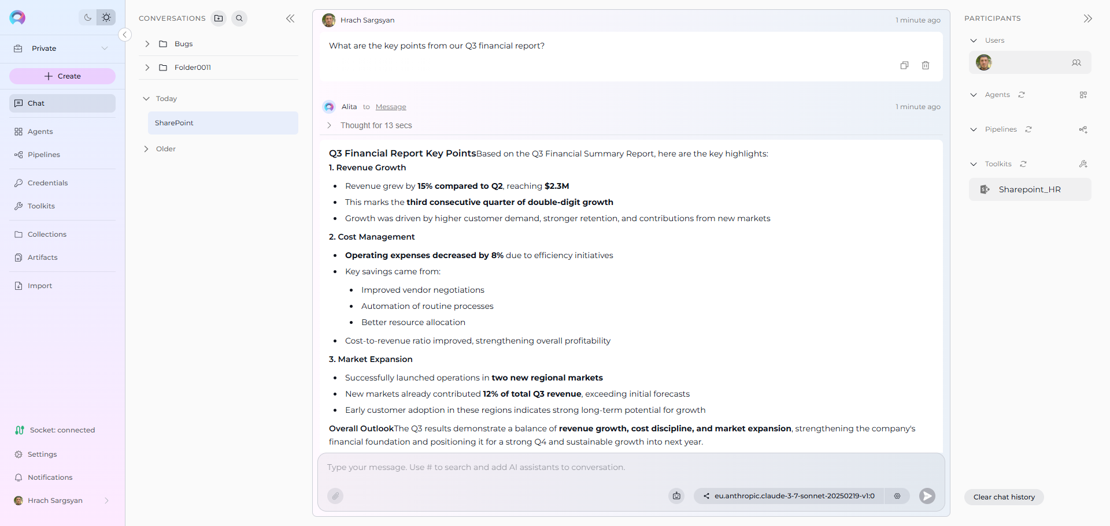This screenshot has width=1110, height=526.
Task: Open Pipelines in the left sidebar
Action: tap(44, 155)
